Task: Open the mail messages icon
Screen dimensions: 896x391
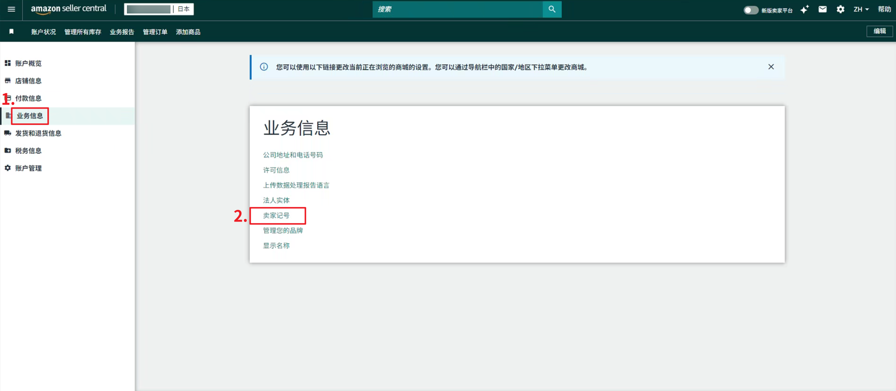Action: [822, 9]
